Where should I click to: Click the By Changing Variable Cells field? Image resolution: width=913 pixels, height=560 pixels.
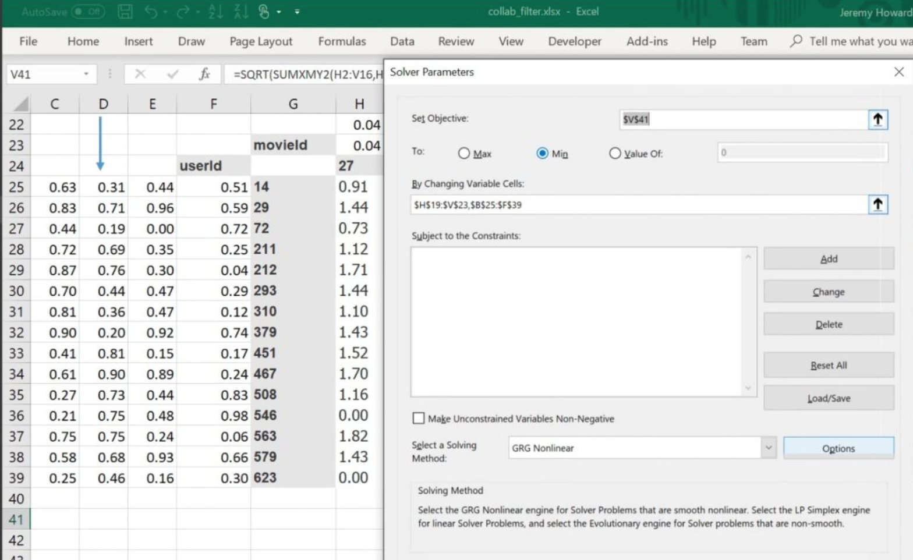coord(639,204)
